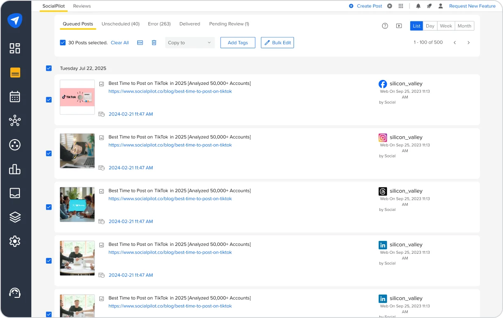Uncheck the 30 Posts selected checkbox
503x318 pixels.
click(x=63, y=42)
